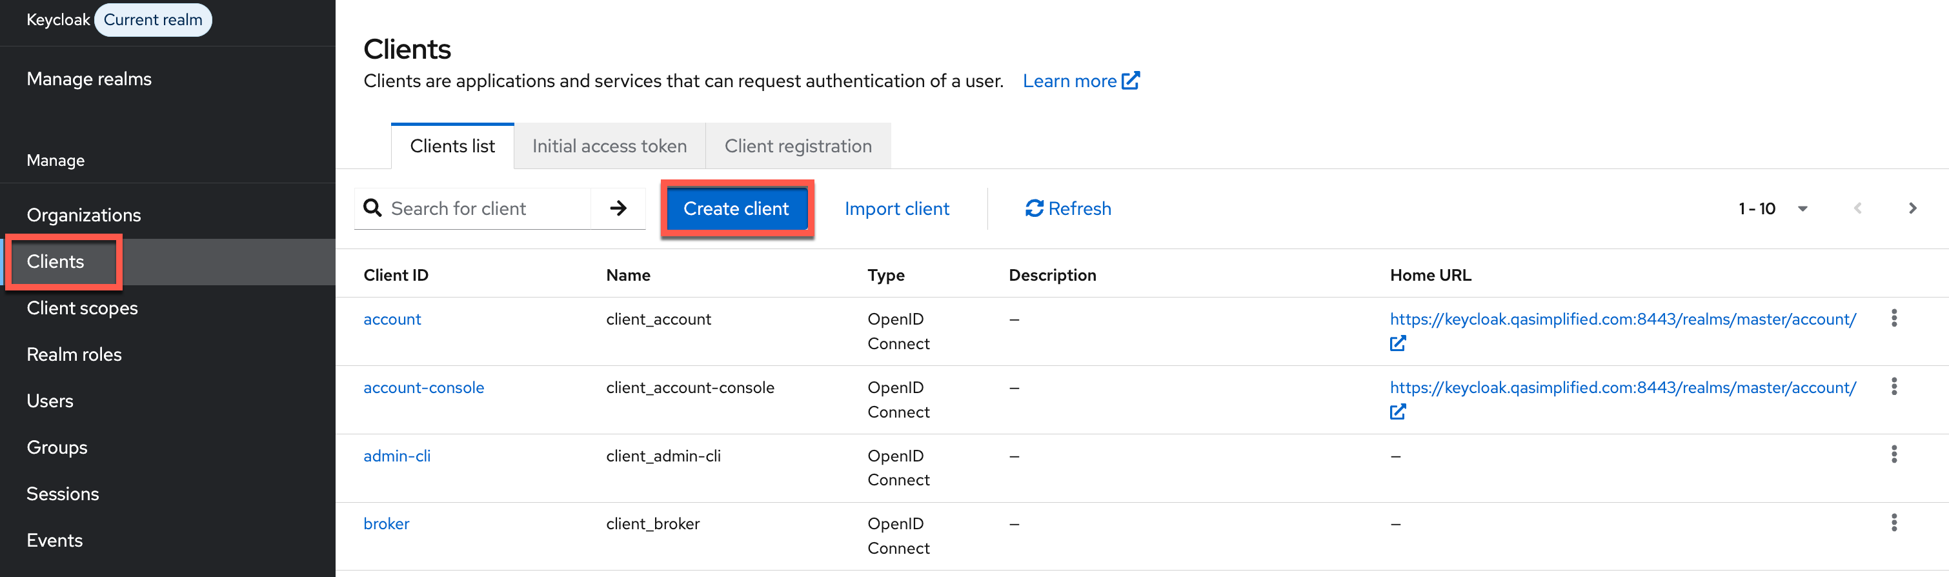
Task: Open kebab menu for admin-cli row
Action: pos(1893,454)
